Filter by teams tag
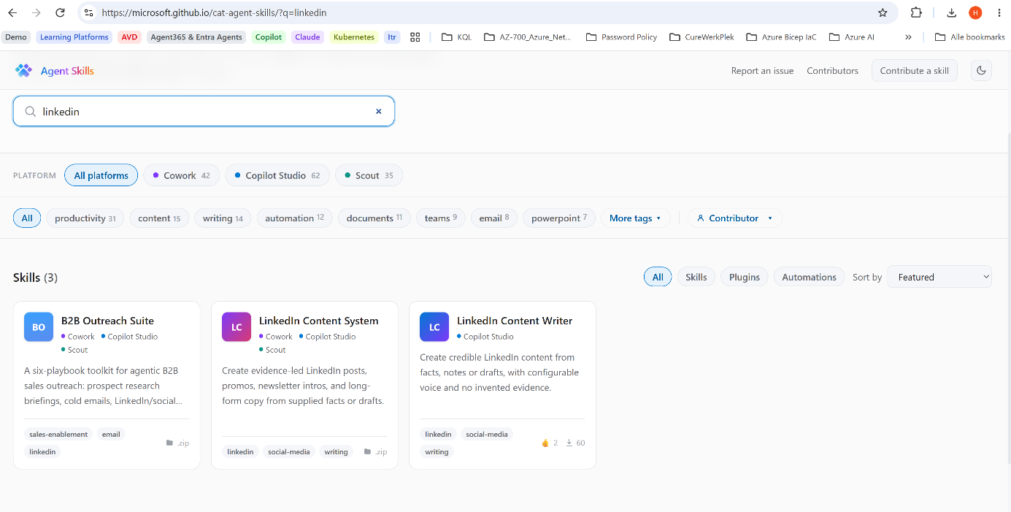1011x512 pixels. tap(440, 218)
